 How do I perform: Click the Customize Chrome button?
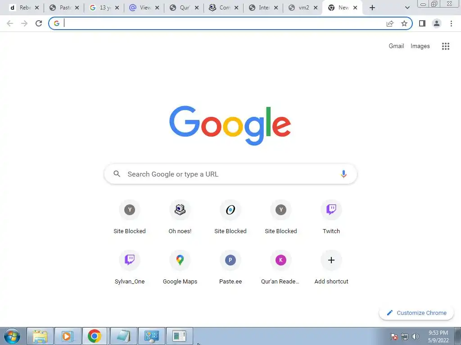click(x=416, y=313)
